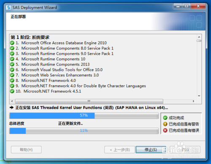Click the '已完成但是有警告' legend text
This screenshot has height=164, width=211.
tap(184, 124)
